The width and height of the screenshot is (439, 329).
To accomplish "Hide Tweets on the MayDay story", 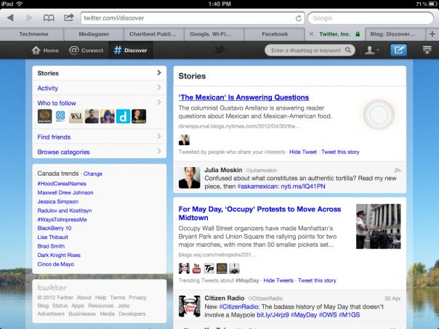I will pos(278,280).
